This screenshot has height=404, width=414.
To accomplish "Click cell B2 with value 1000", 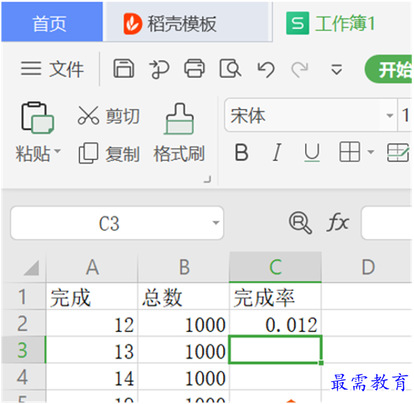I will 184,323.
